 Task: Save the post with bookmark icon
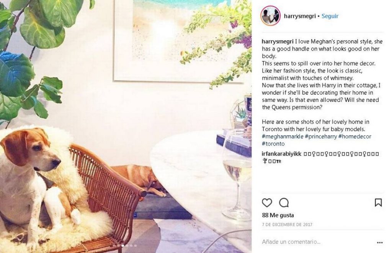tap(378, 202)
